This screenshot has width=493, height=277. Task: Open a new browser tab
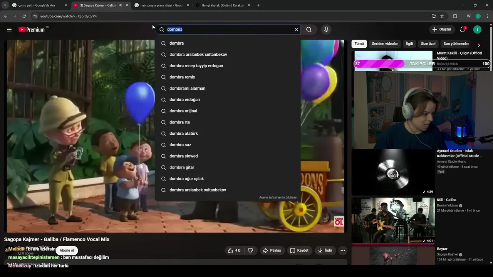tap(258, 5)
